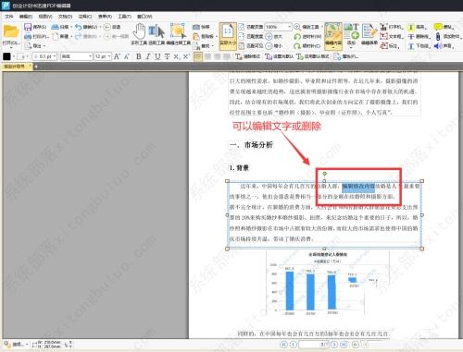This screenshot has width=463, height=352.
Task: Click the Fit Width icon
Action: click(x=242, y=36)
